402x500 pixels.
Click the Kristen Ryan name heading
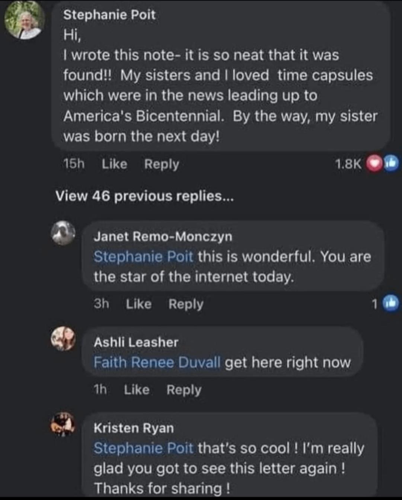pyautogui.click(x=134, y=428)
